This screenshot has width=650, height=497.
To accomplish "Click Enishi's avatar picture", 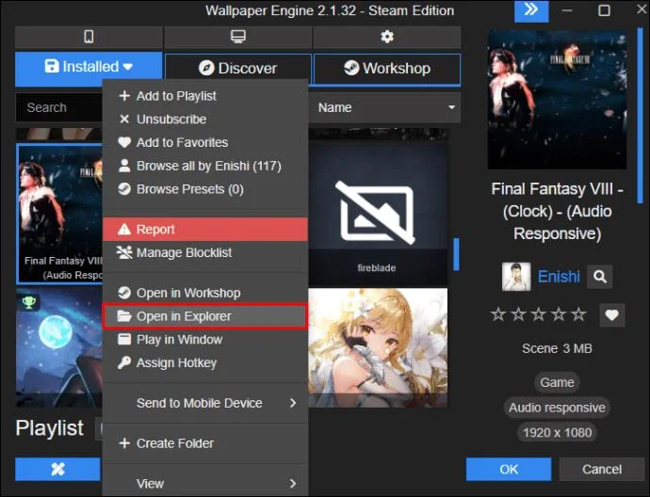I will pos(516,277).
